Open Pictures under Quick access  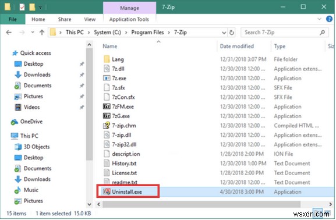(33, 97)
